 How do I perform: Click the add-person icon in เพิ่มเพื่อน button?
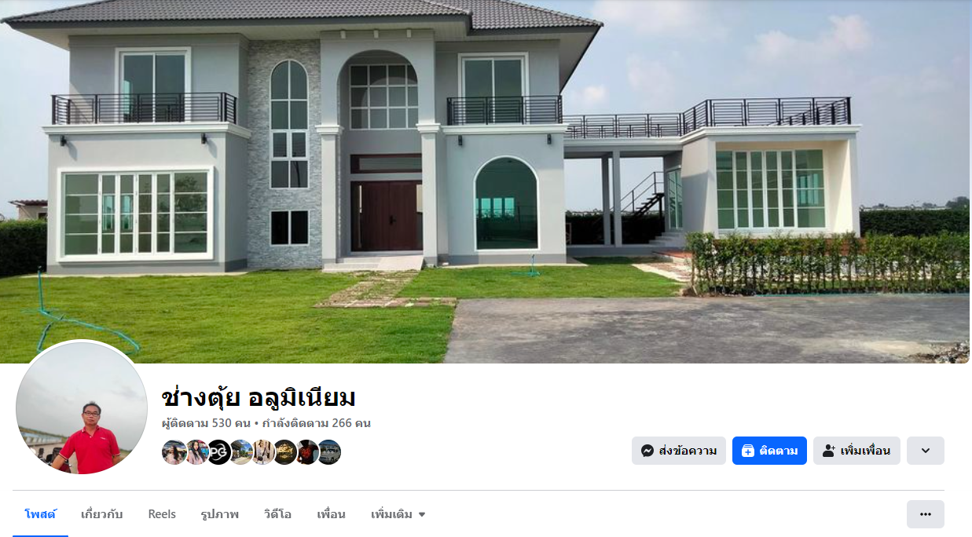click(x=828, y=451)
